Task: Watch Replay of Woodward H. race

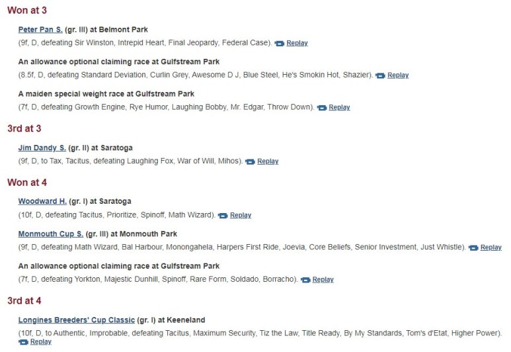Action: click(x=241, y=215)
